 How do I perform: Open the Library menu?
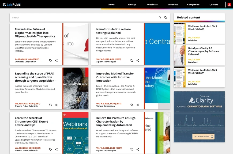pyautogui.click(x=132, y=5)
